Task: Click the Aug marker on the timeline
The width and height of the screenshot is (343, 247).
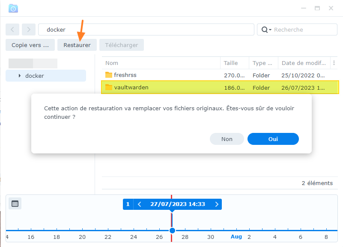Action: [x=236, y=237]
